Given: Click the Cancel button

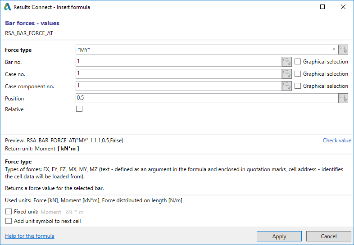Looking at the screenshot, I should pyautogui.click(x=328, y=236).
